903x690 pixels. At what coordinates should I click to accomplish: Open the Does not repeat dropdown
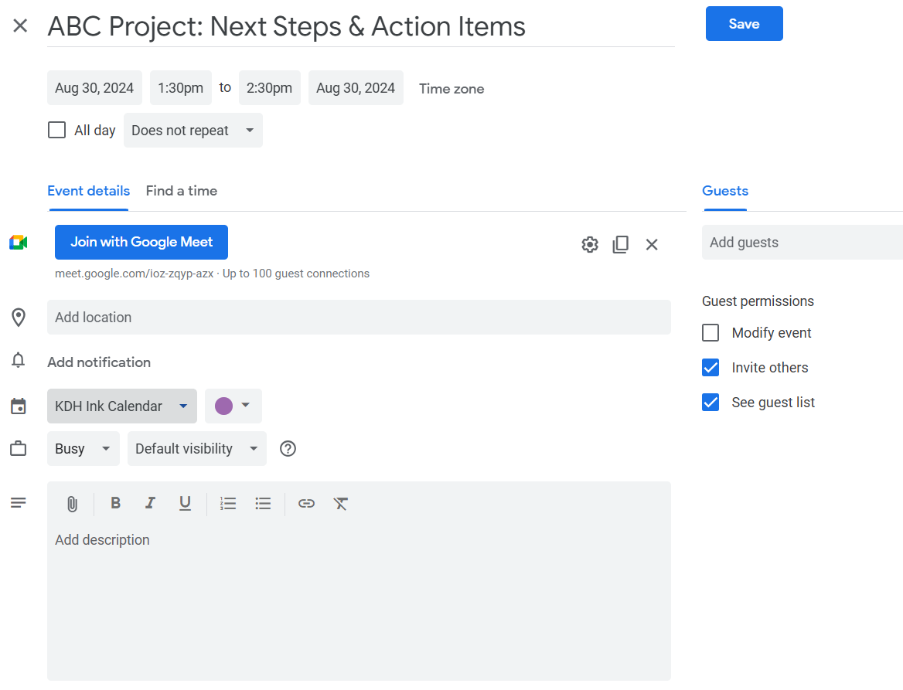[193, 131]
